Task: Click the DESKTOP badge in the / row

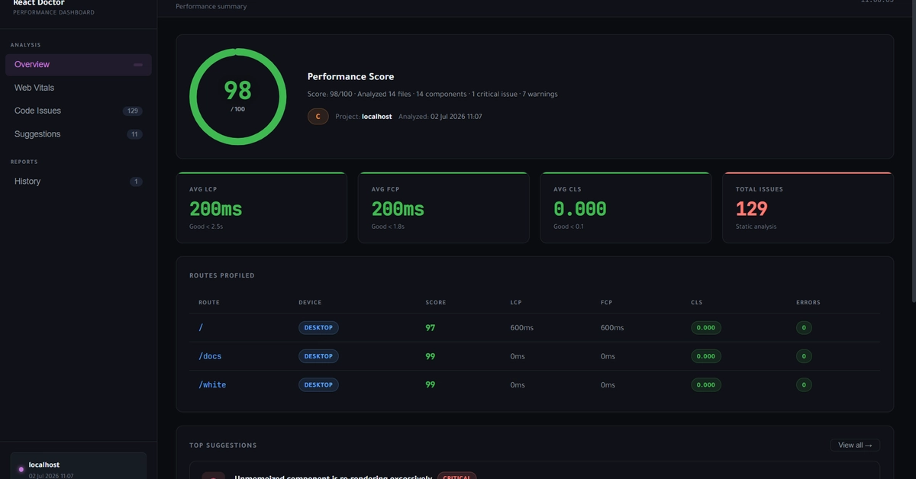Action: coord(318,327)
